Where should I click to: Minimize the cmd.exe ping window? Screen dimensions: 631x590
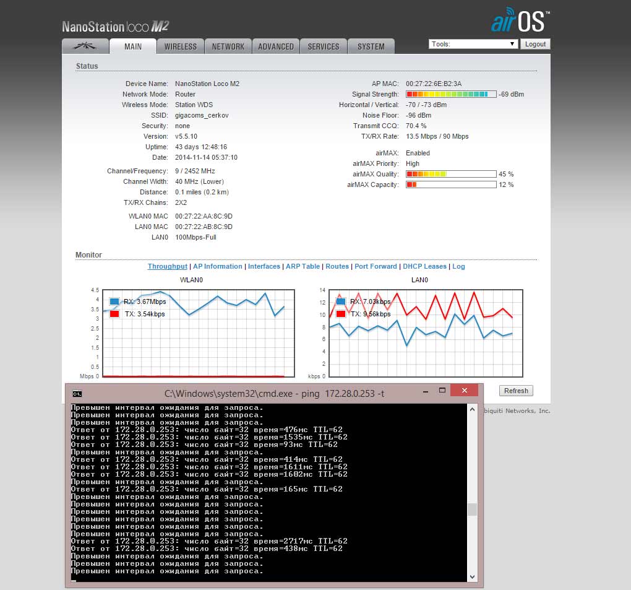(426, 391)
